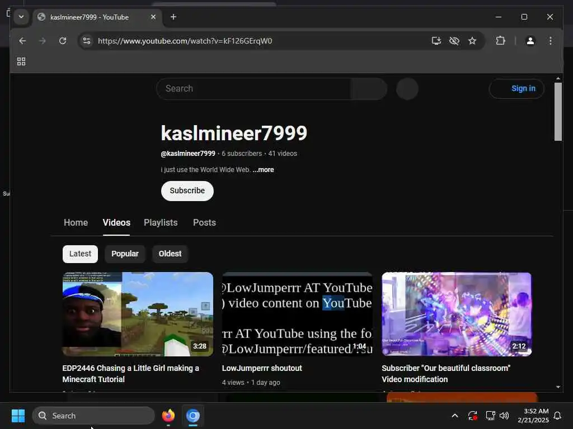Subscribe to kaslmineer7999
The height and width of the screenshot is (429, 573).
[187, 191]
